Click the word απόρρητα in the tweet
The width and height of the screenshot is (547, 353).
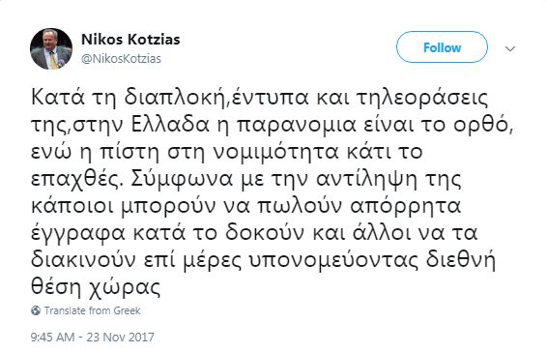405,206
